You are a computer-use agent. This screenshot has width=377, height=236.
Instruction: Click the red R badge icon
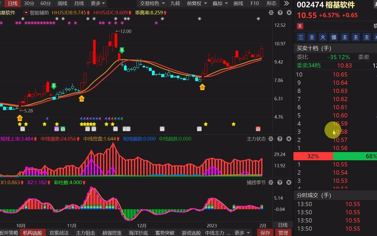[x=300, y=26]
